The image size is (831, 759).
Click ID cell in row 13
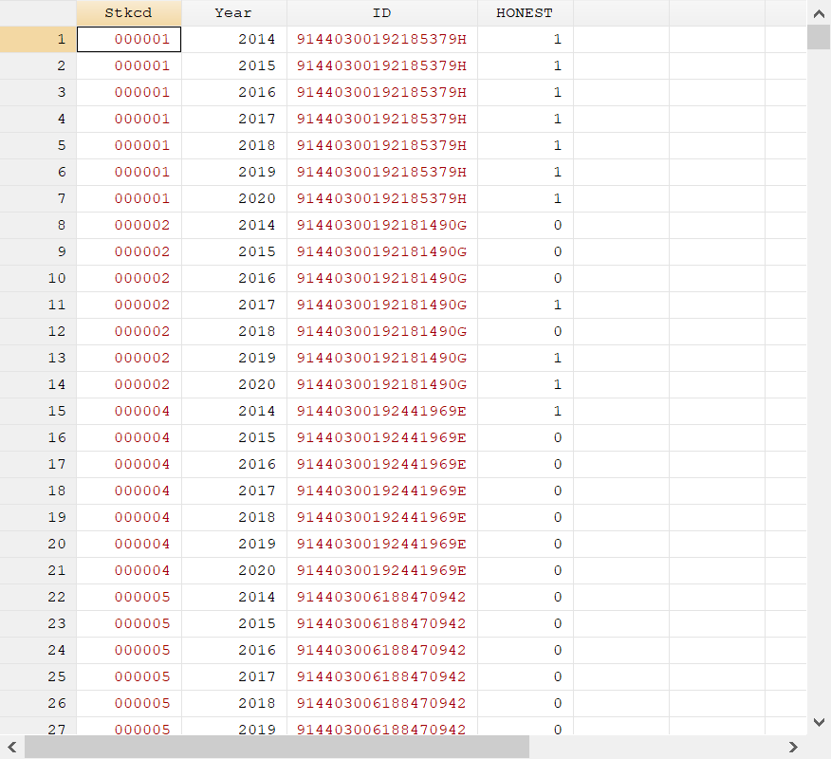(x=382, y=359)
